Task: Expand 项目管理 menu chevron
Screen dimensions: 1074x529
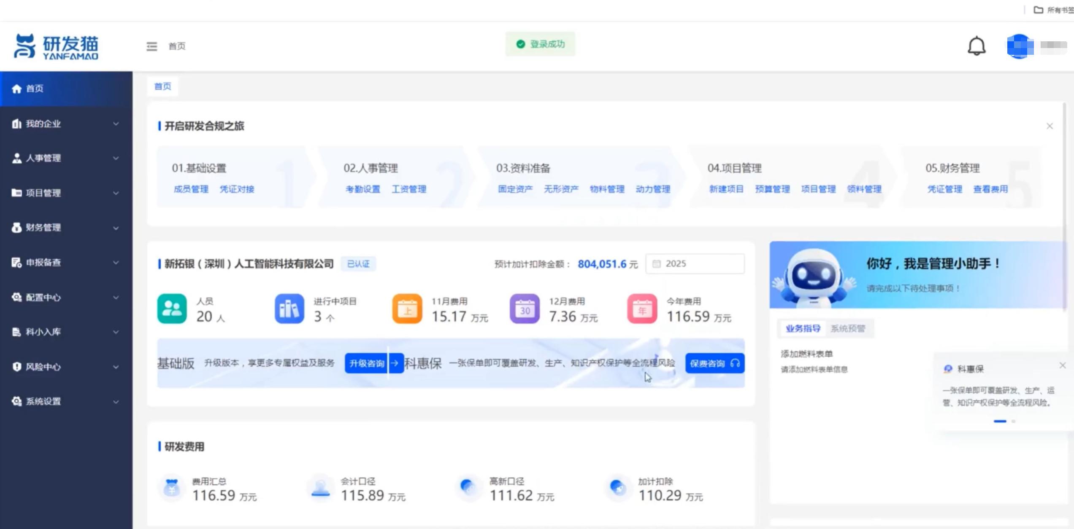Action: (x=116, y=193)
